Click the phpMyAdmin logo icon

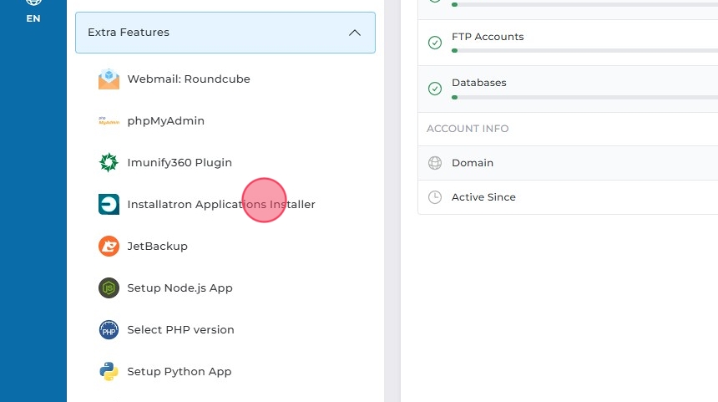pos(109,121)
